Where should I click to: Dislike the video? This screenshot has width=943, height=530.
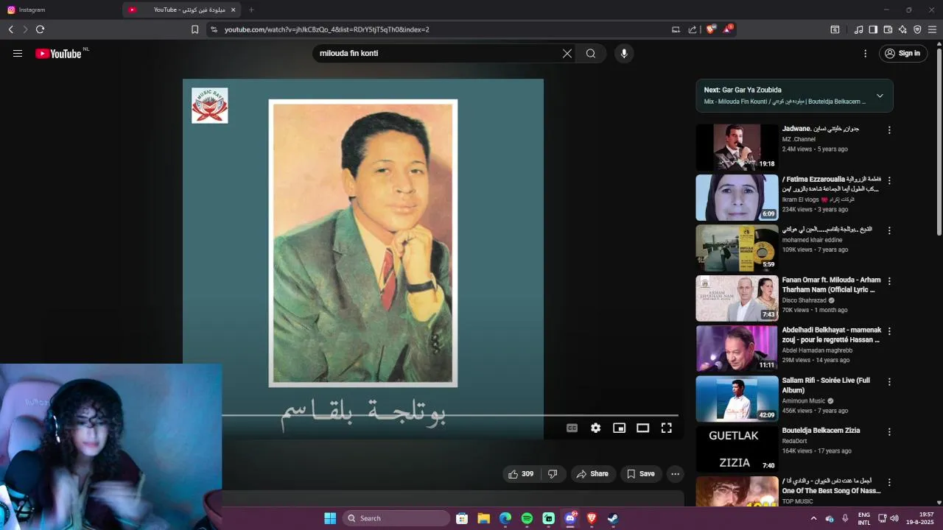tap(553, 474)
